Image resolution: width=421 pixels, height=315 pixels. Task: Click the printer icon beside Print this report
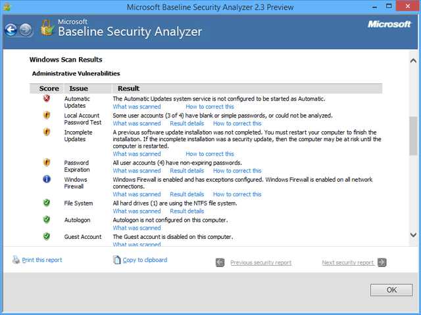point(16,260)
